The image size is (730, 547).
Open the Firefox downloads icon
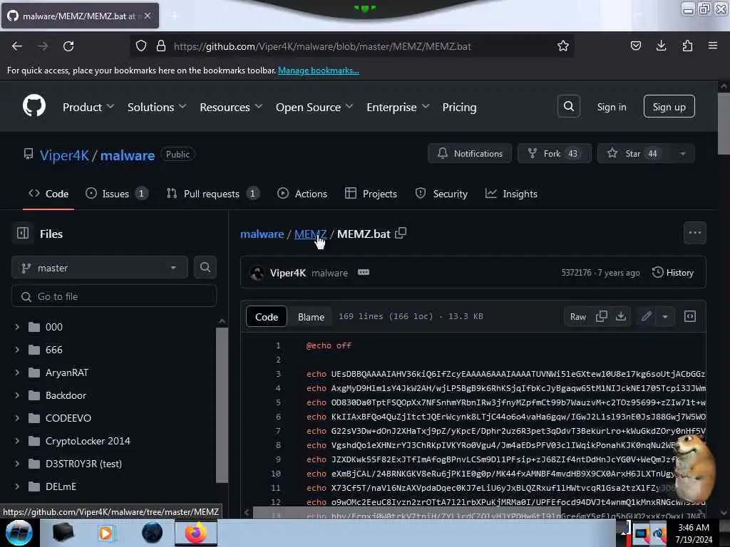click(661, 46)
